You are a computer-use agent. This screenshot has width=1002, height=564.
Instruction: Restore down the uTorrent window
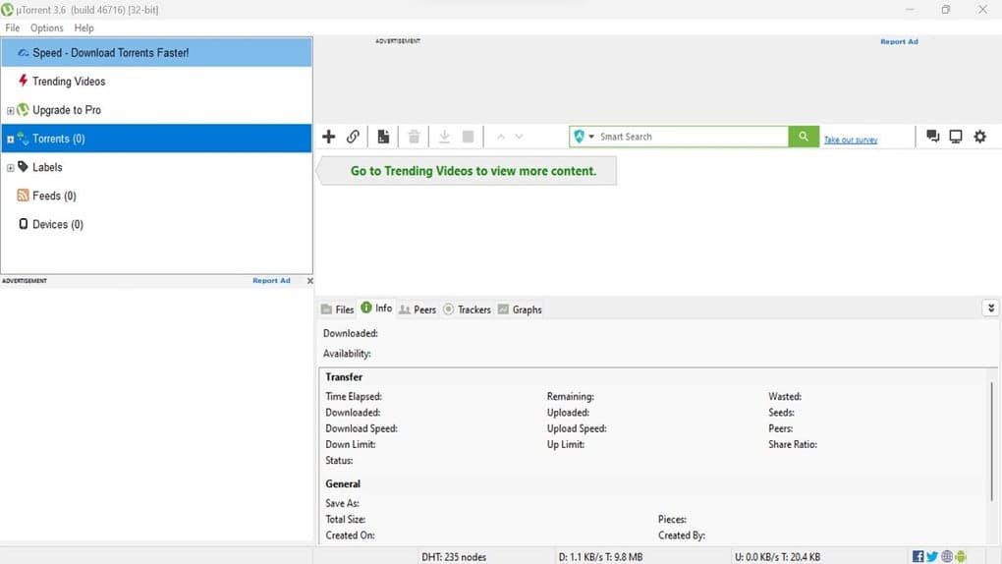tap(946, 10)
